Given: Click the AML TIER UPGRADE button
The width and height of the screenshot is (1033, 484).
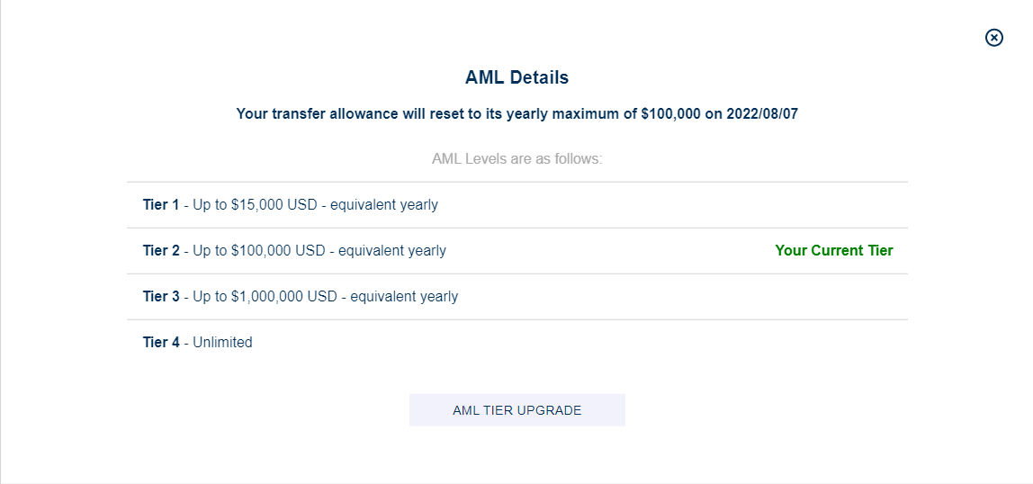Looking at the screenshot, I should [x=517, y=410].
